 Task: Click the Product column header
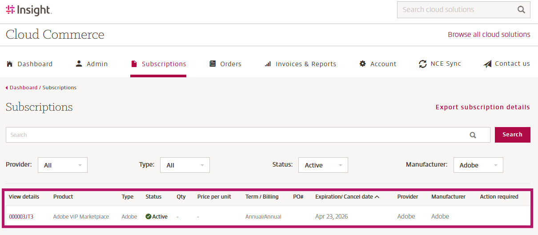(63, 197)
